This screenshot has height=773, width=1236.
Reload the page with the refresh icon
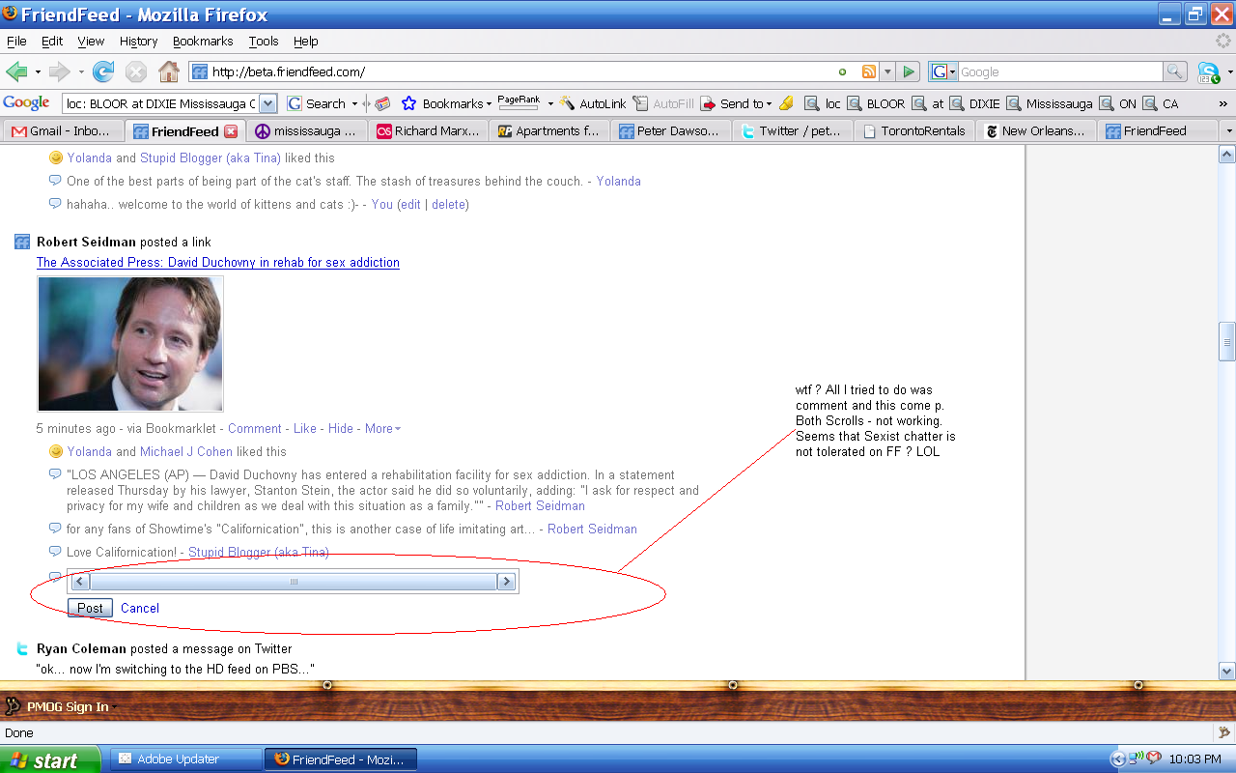[x=103, y=72]
